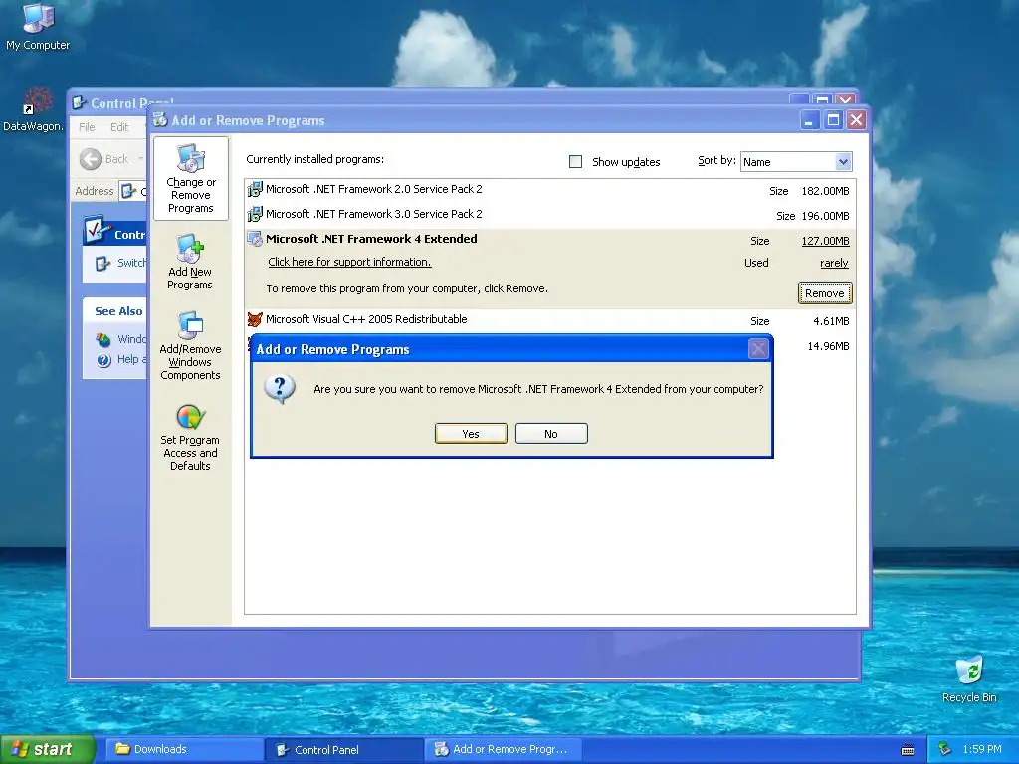Click the 127.00MB size value
The height and width of the screenshot is (764, 1019).
825,241
